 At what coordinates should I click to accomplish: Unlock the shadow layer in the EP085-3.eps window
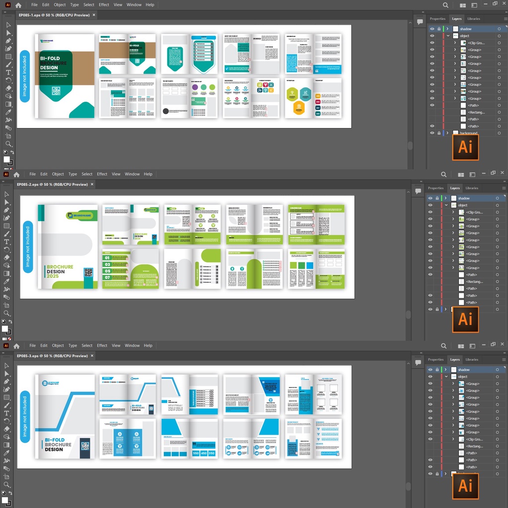pos(437,370)
